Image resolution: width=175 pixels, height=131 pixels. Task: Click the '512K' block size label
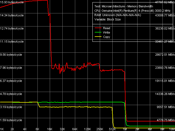(x=112, y=129)
